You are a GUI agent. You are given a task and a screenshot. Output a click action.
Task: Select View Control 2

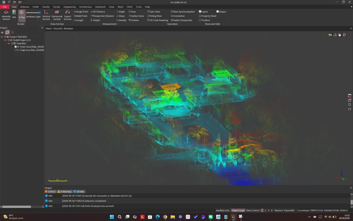pyautogui.click(x=265, y=210)
